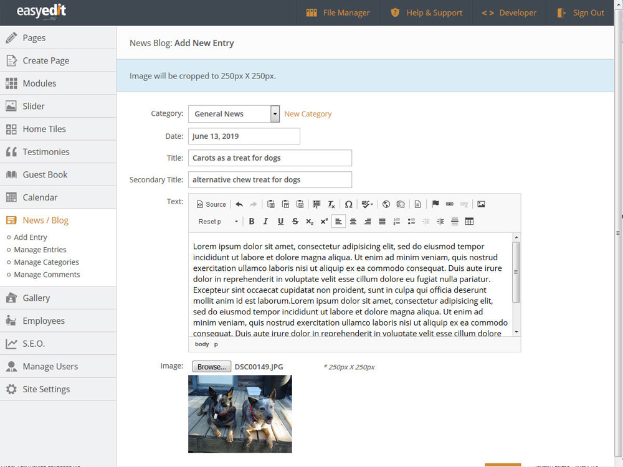The width and height of the screenshot is (623, 467).
Task: Click the Browse button for image
Action: pyautogui.click(x=211, y=367)
